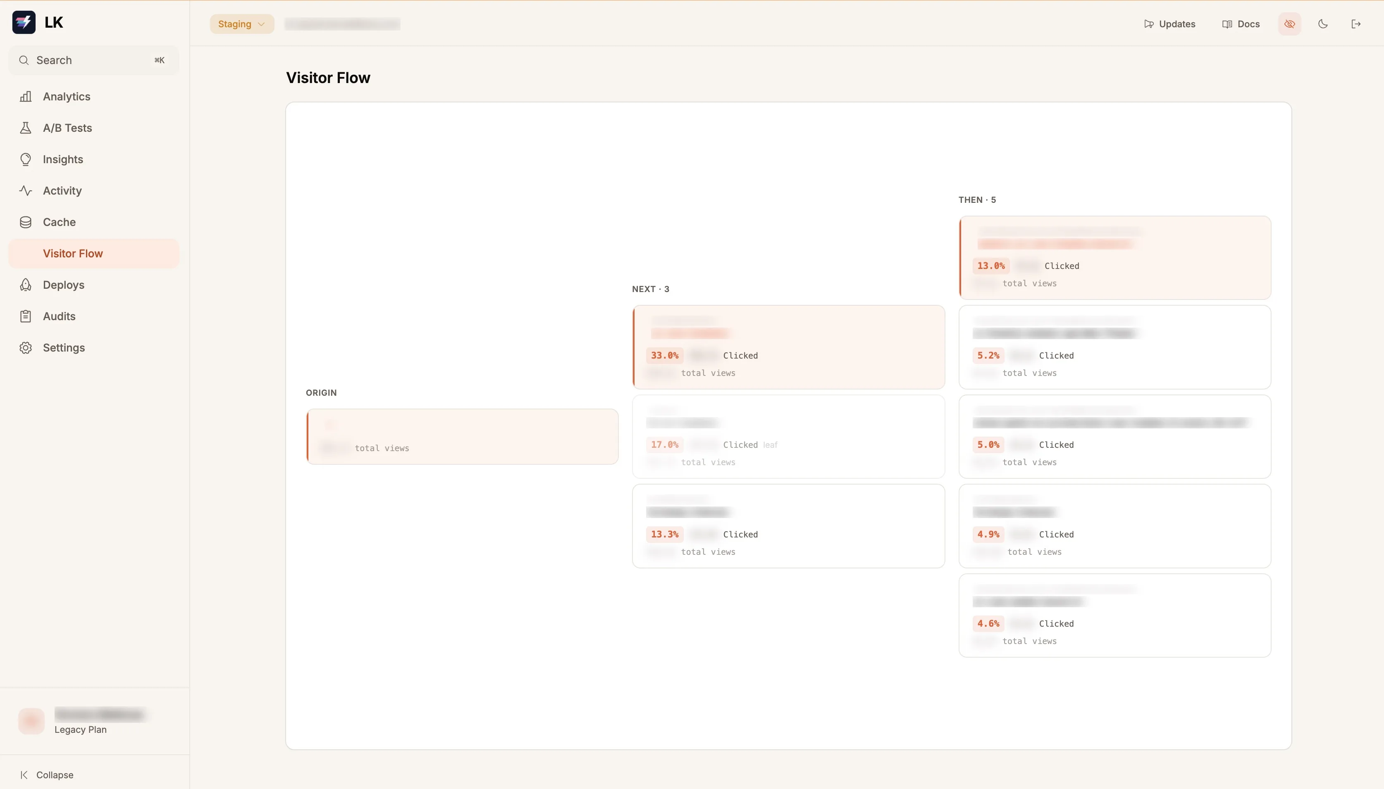Select the Origin total views card
The image size is (1384, 789).
463,437
